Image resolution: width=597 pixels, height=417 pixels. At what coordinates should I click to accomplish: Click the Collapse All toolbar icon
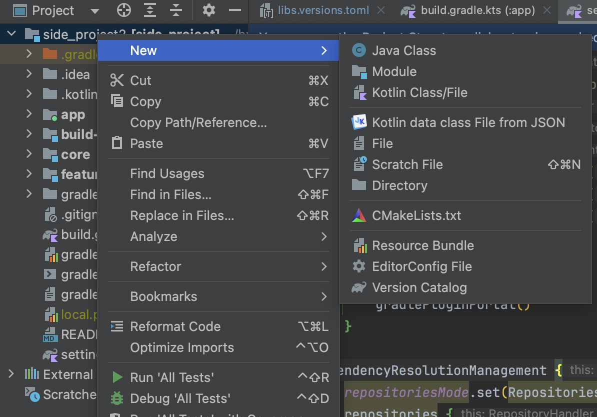pyautogui.click(x=175, y=10)
